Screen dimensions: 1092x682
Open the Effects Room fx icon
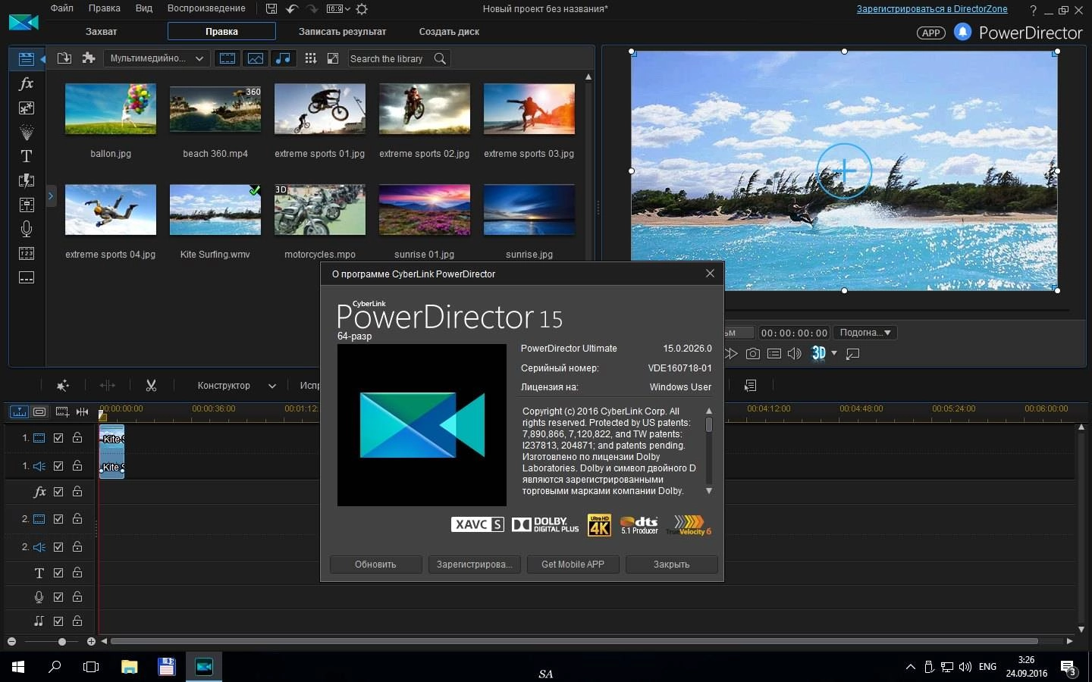(27, 83)
